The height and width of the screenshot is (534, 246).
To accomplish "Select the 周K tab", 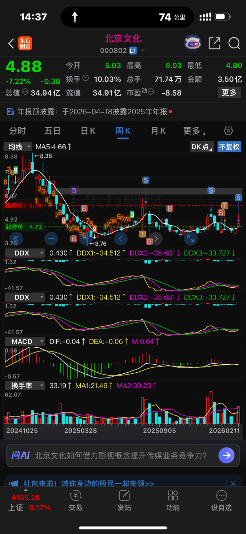I will pos(123,131).
